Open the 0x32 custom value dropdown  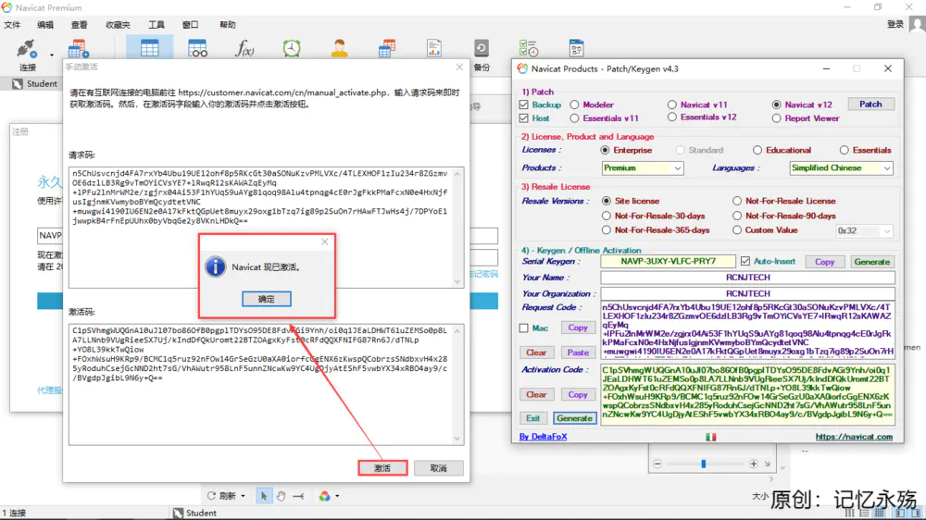coord(864,230)
